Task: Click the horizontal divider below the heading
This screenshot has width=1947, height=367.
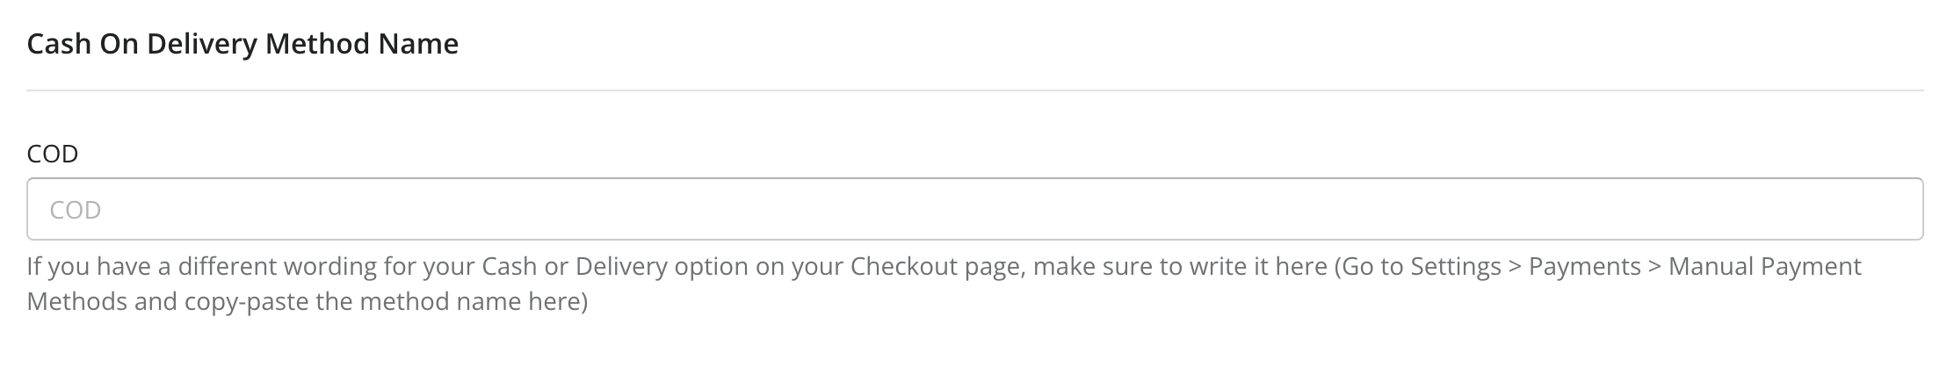Action: (x=975, y=90)
